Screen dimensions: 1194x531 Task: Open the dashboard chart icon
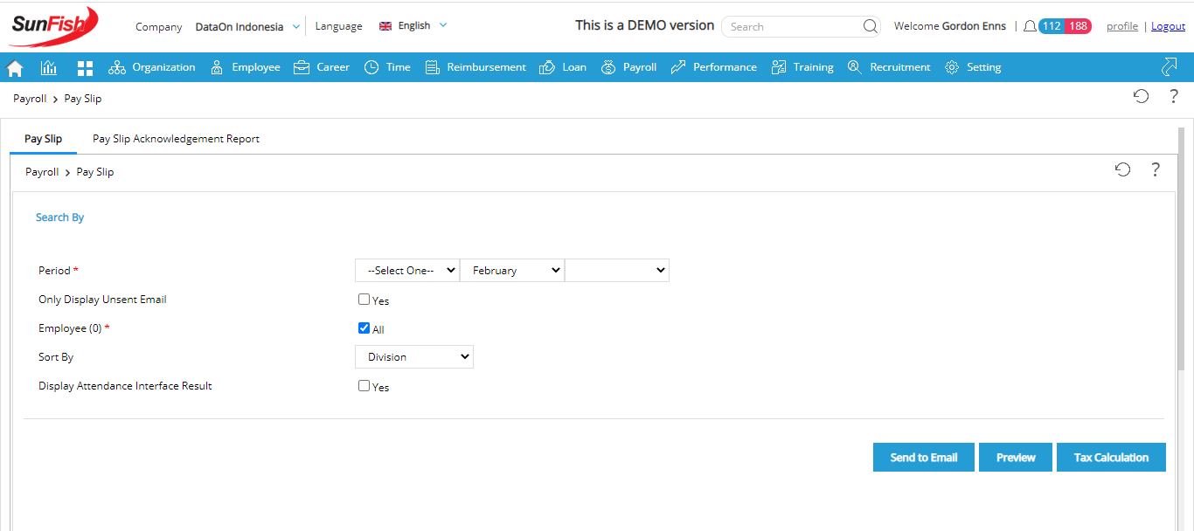click(49, 67)
